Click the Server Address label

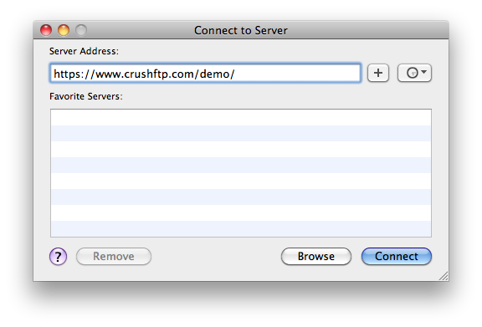pyautogui.click(x=84, y=51)
